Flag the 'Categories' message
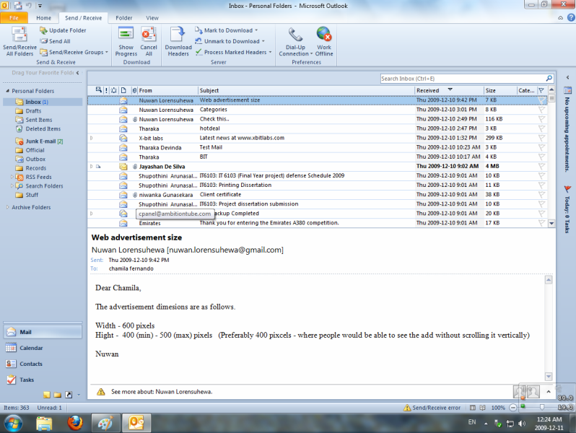The height and width of the screenshot is (433, 576). (x=541, y=110)
